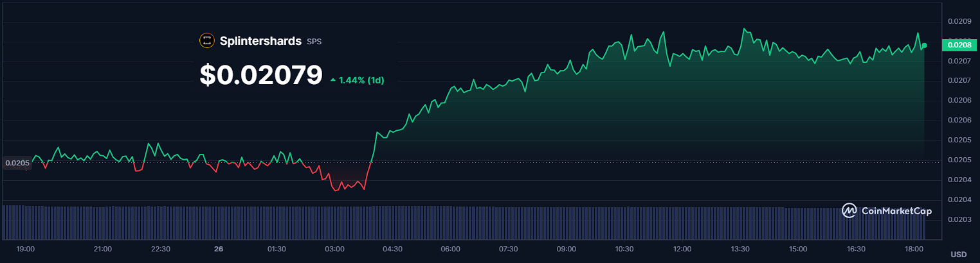
Task: Select the 18:00 time axis label
Action: pyautogui.click(x=914, y=249)
